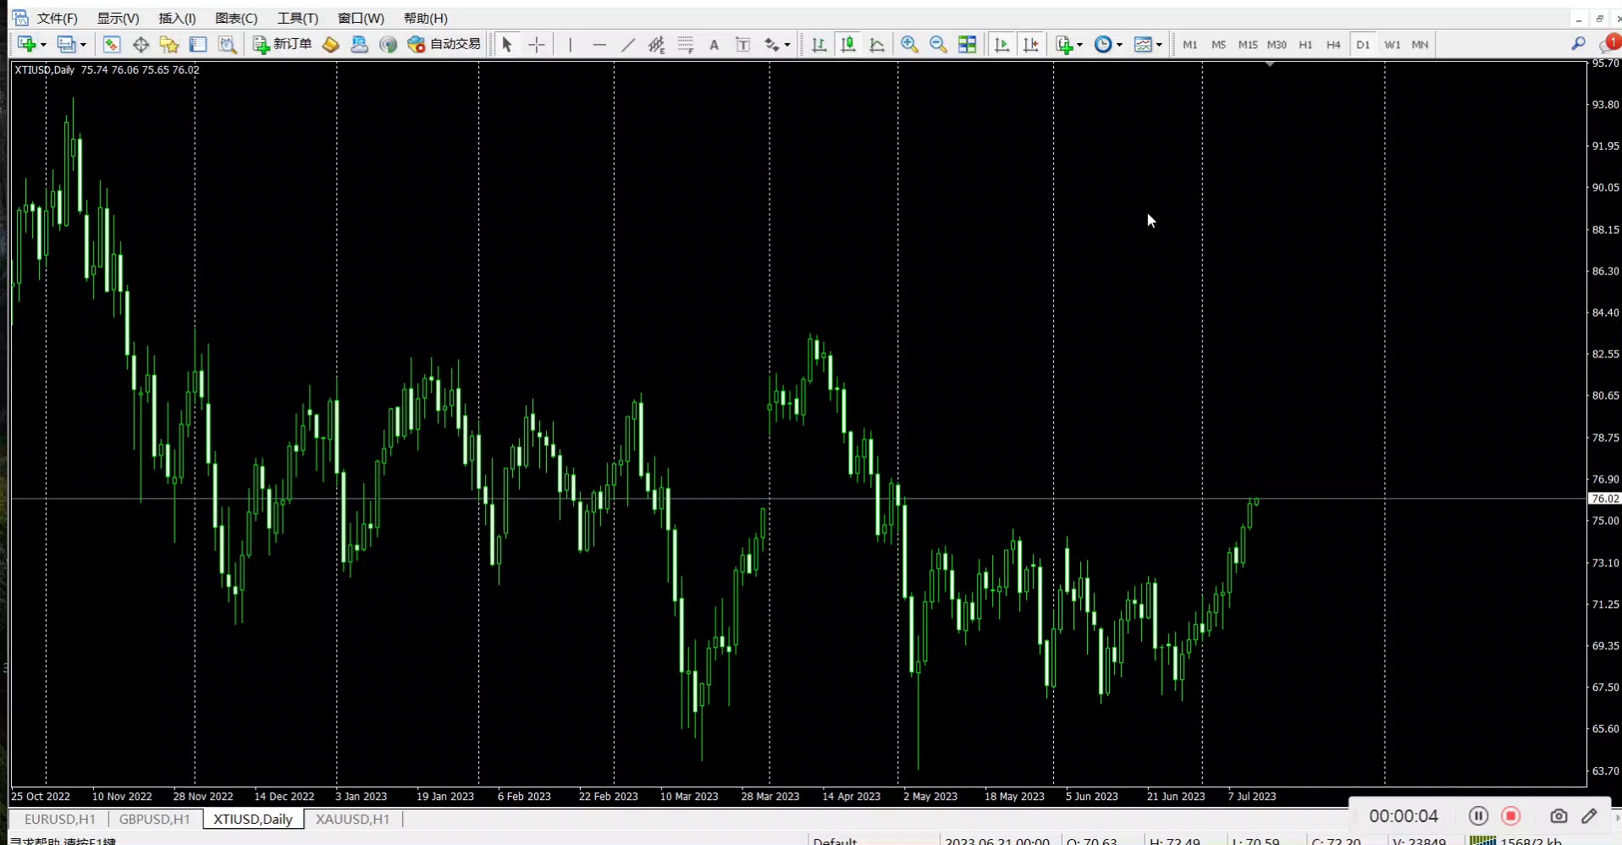Open the recorder's pen annotation tool
This screenshot has height=845, width=1622.
(1589, 816)
